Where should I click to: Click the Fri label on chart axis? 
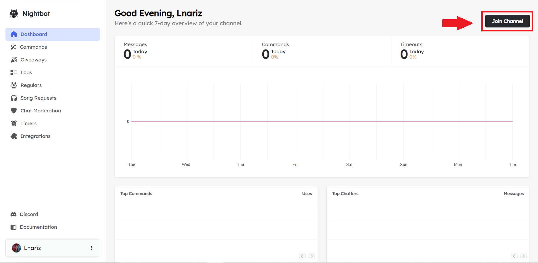[x=295, y=164]
